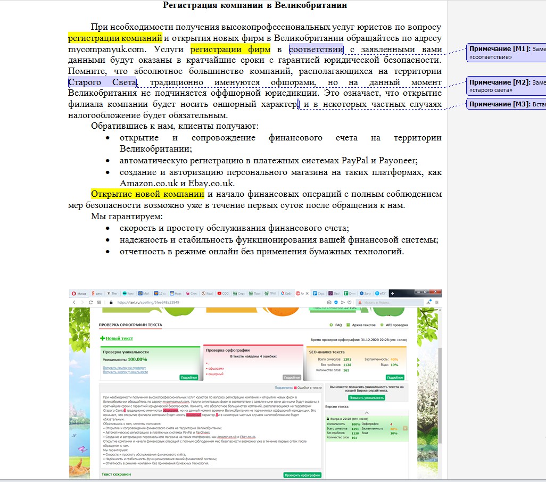Open comment balloon Примечание [M3]
Viewport: 546px width, 482px height.
point(506,104)
